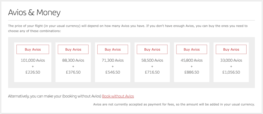Click Buy Avios above 71,300 Avios
The height and width of the screenshot is (114, 263).
(x=113, y=49)
